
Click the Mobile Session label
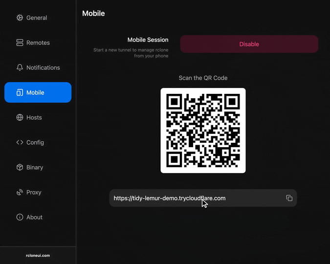(148, 40)
